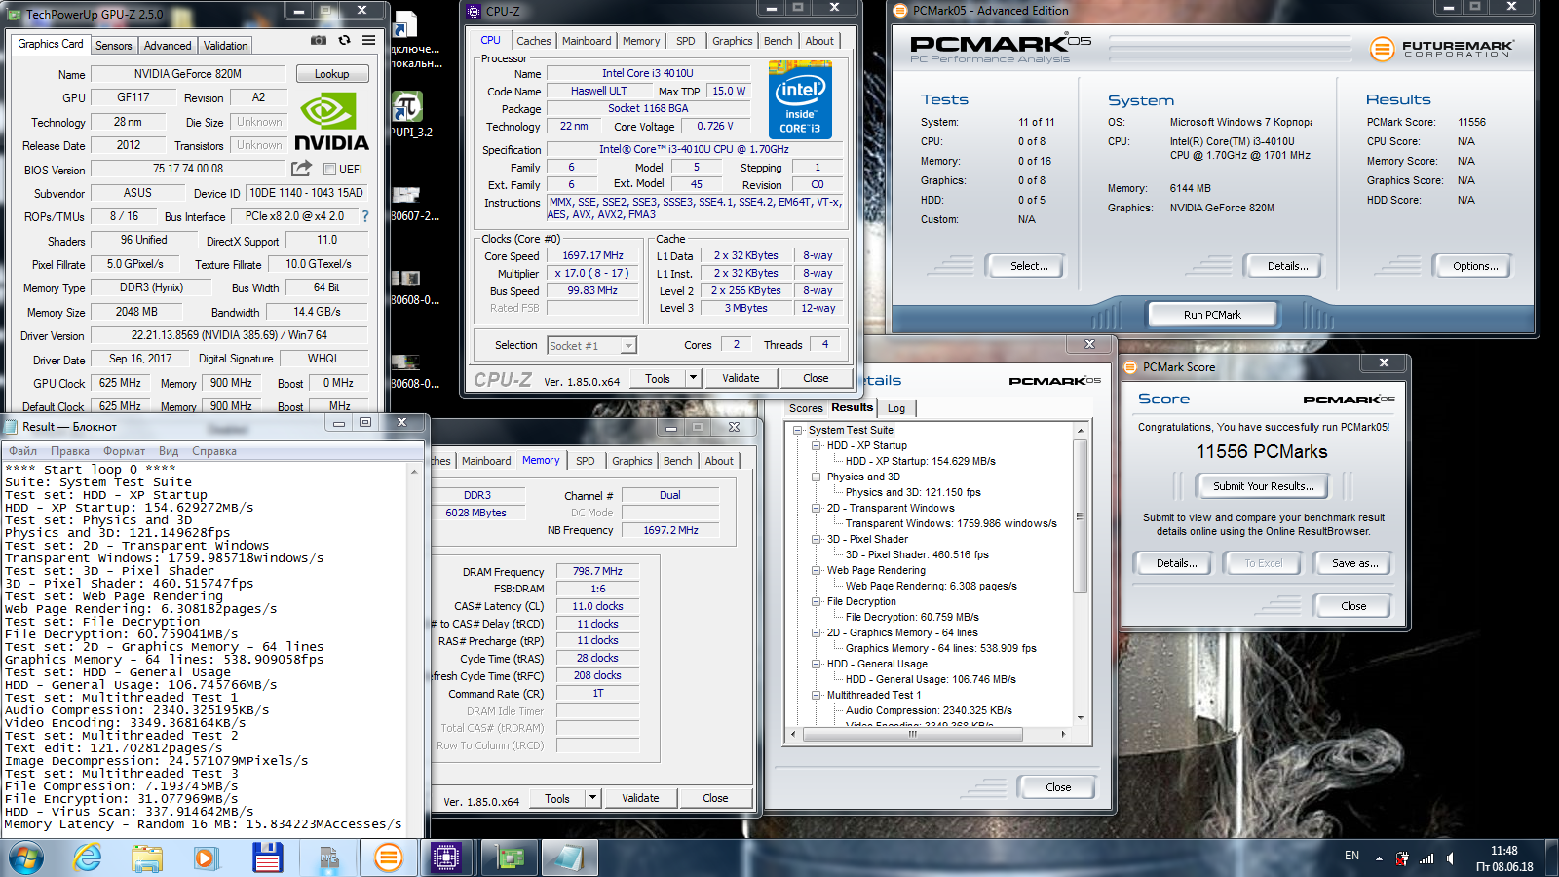Collapse the HDD - XP Startup node
Viewport: 1559px width, 877px height.
click(x=817, y=445)
